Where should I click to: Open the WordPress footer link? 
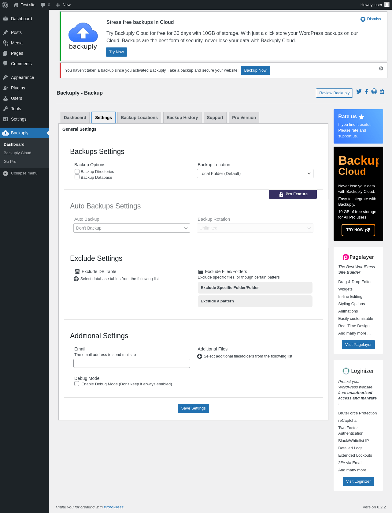[114, 507]
